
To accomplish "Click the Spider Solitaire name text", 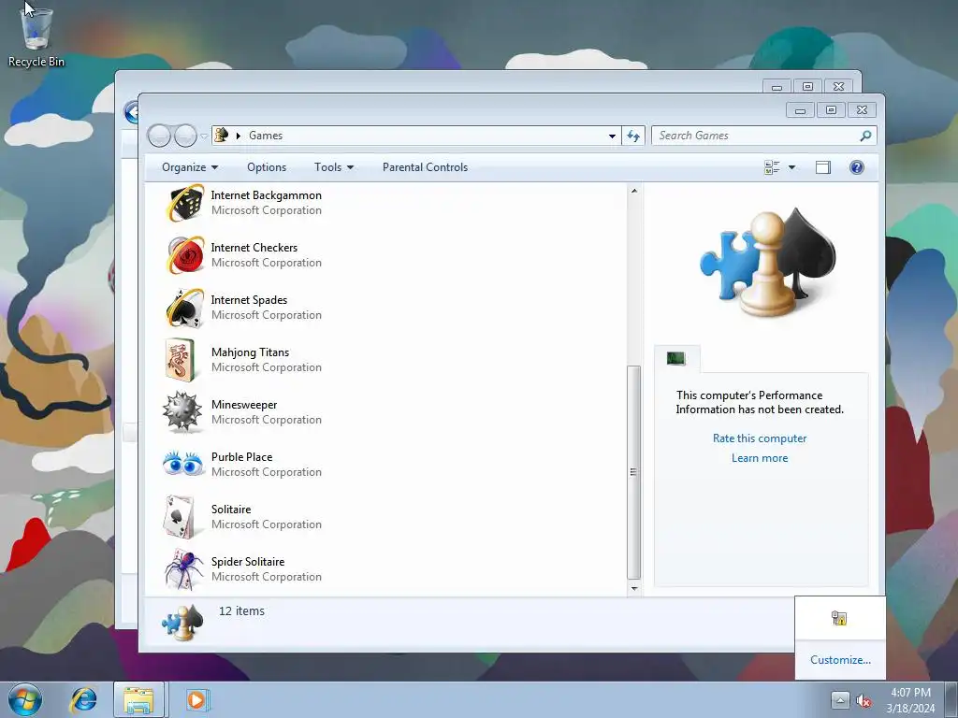I will coord(248,562).
